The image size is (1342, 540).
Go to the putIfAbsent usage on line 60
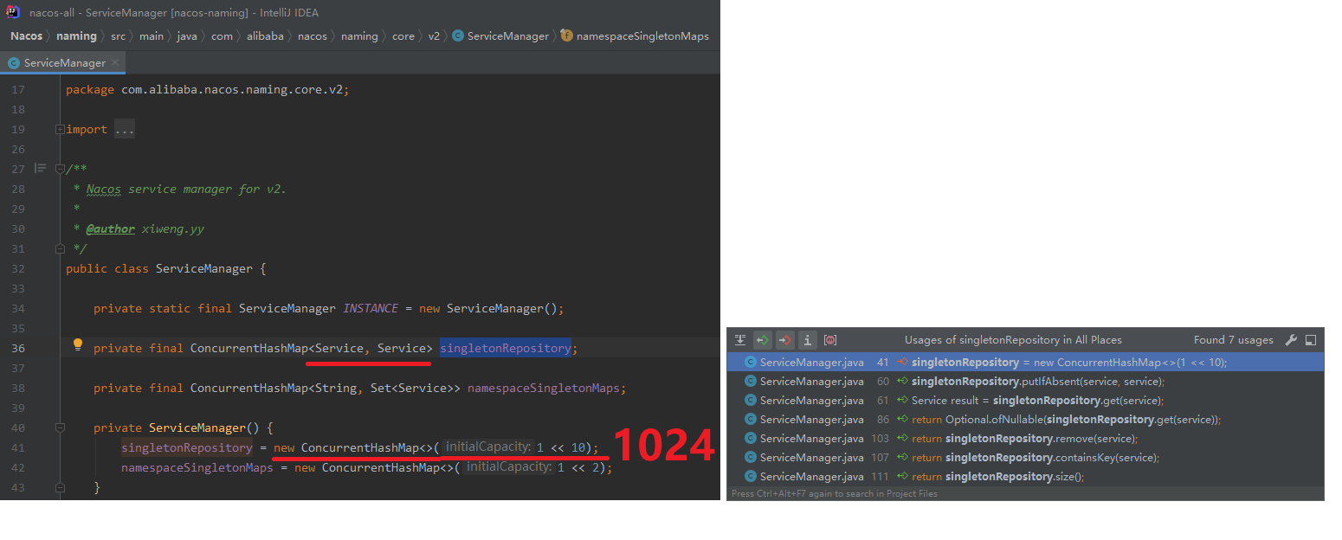coord(1025,382)
